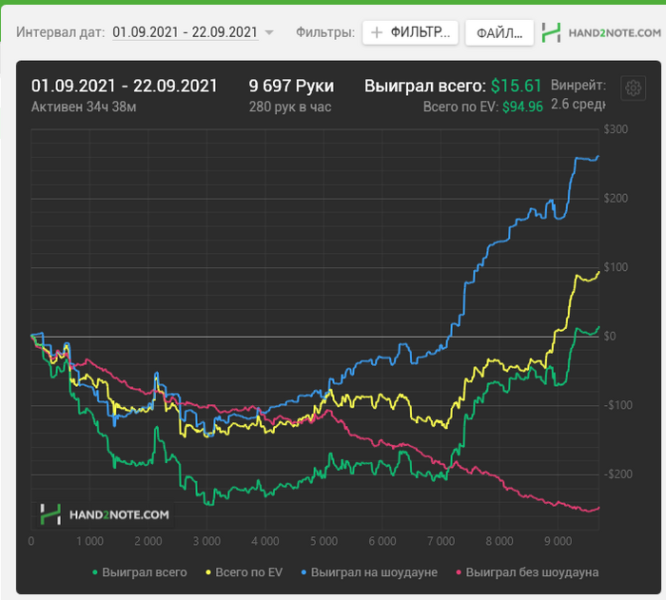The width and height of the screenshot is (666, 600).
Task: Open the ФИЛЬТР filter button
Action: click(x=410, y=32)
